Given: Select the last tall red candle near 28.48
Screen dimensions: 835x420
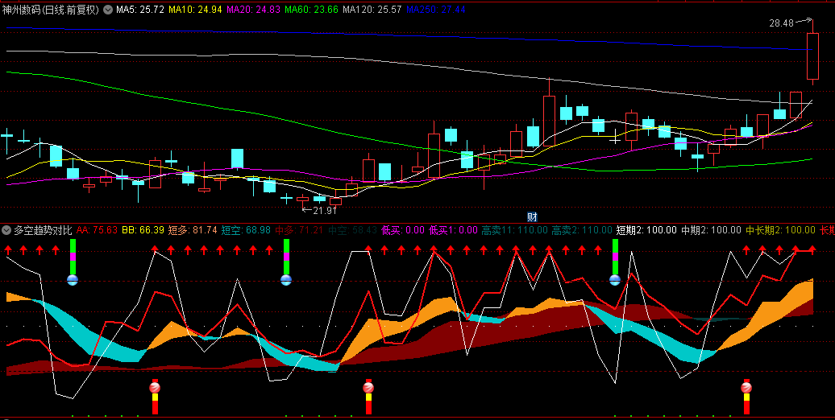Looking at the screenshot, I should pyautogui.click(x=812, y=56).
